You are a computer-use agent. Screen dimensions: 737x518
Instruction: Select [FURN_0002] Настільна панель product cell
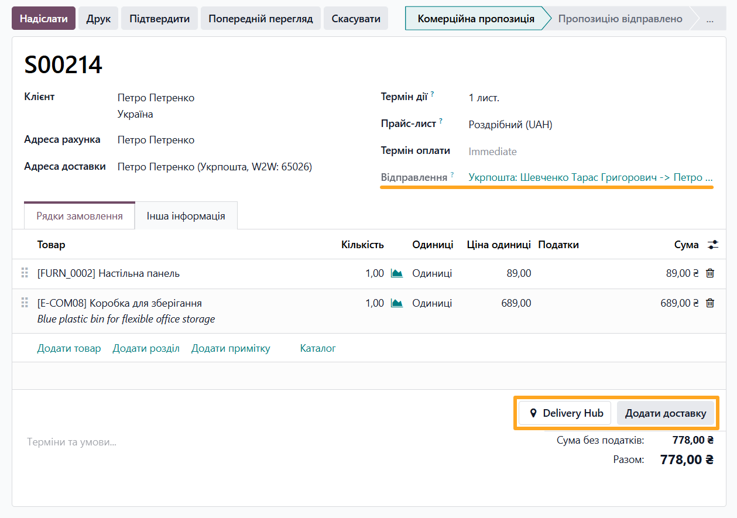point(108,273)
